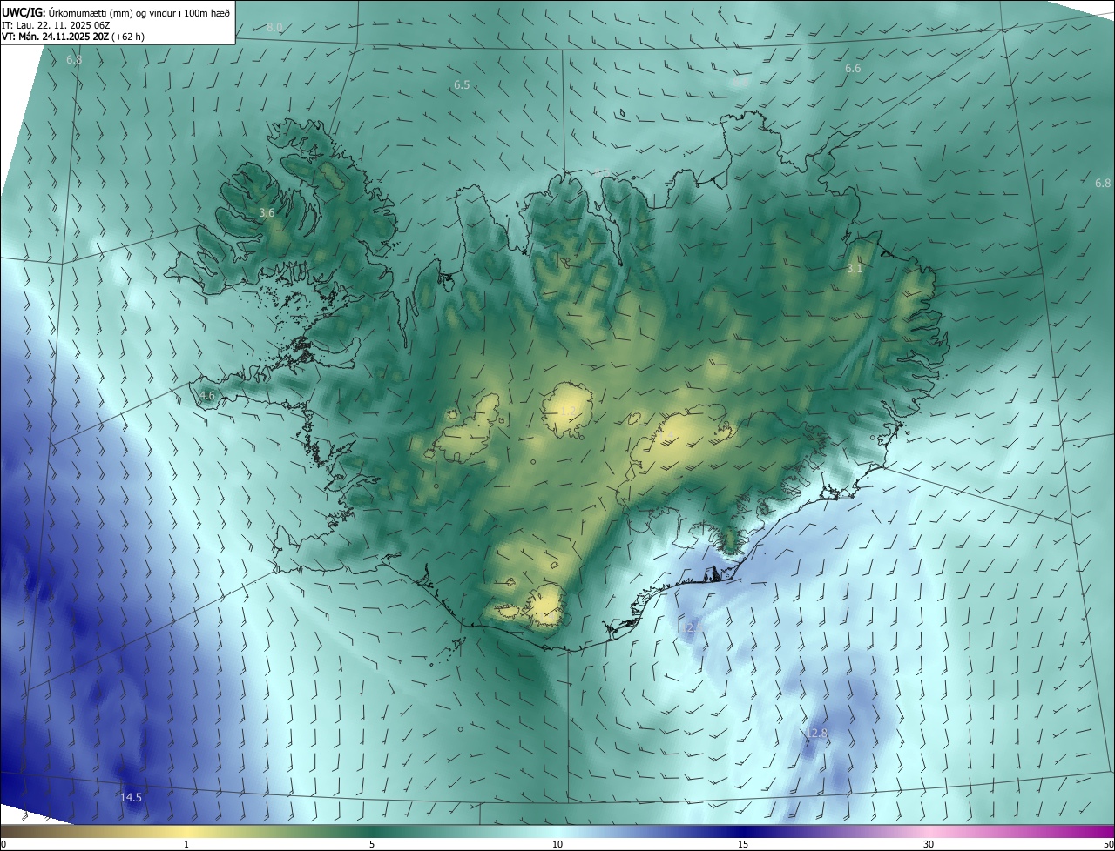Click the 1 tick on the colour scale
Viewport: 1115px width, 851px height.
(186, 844)
